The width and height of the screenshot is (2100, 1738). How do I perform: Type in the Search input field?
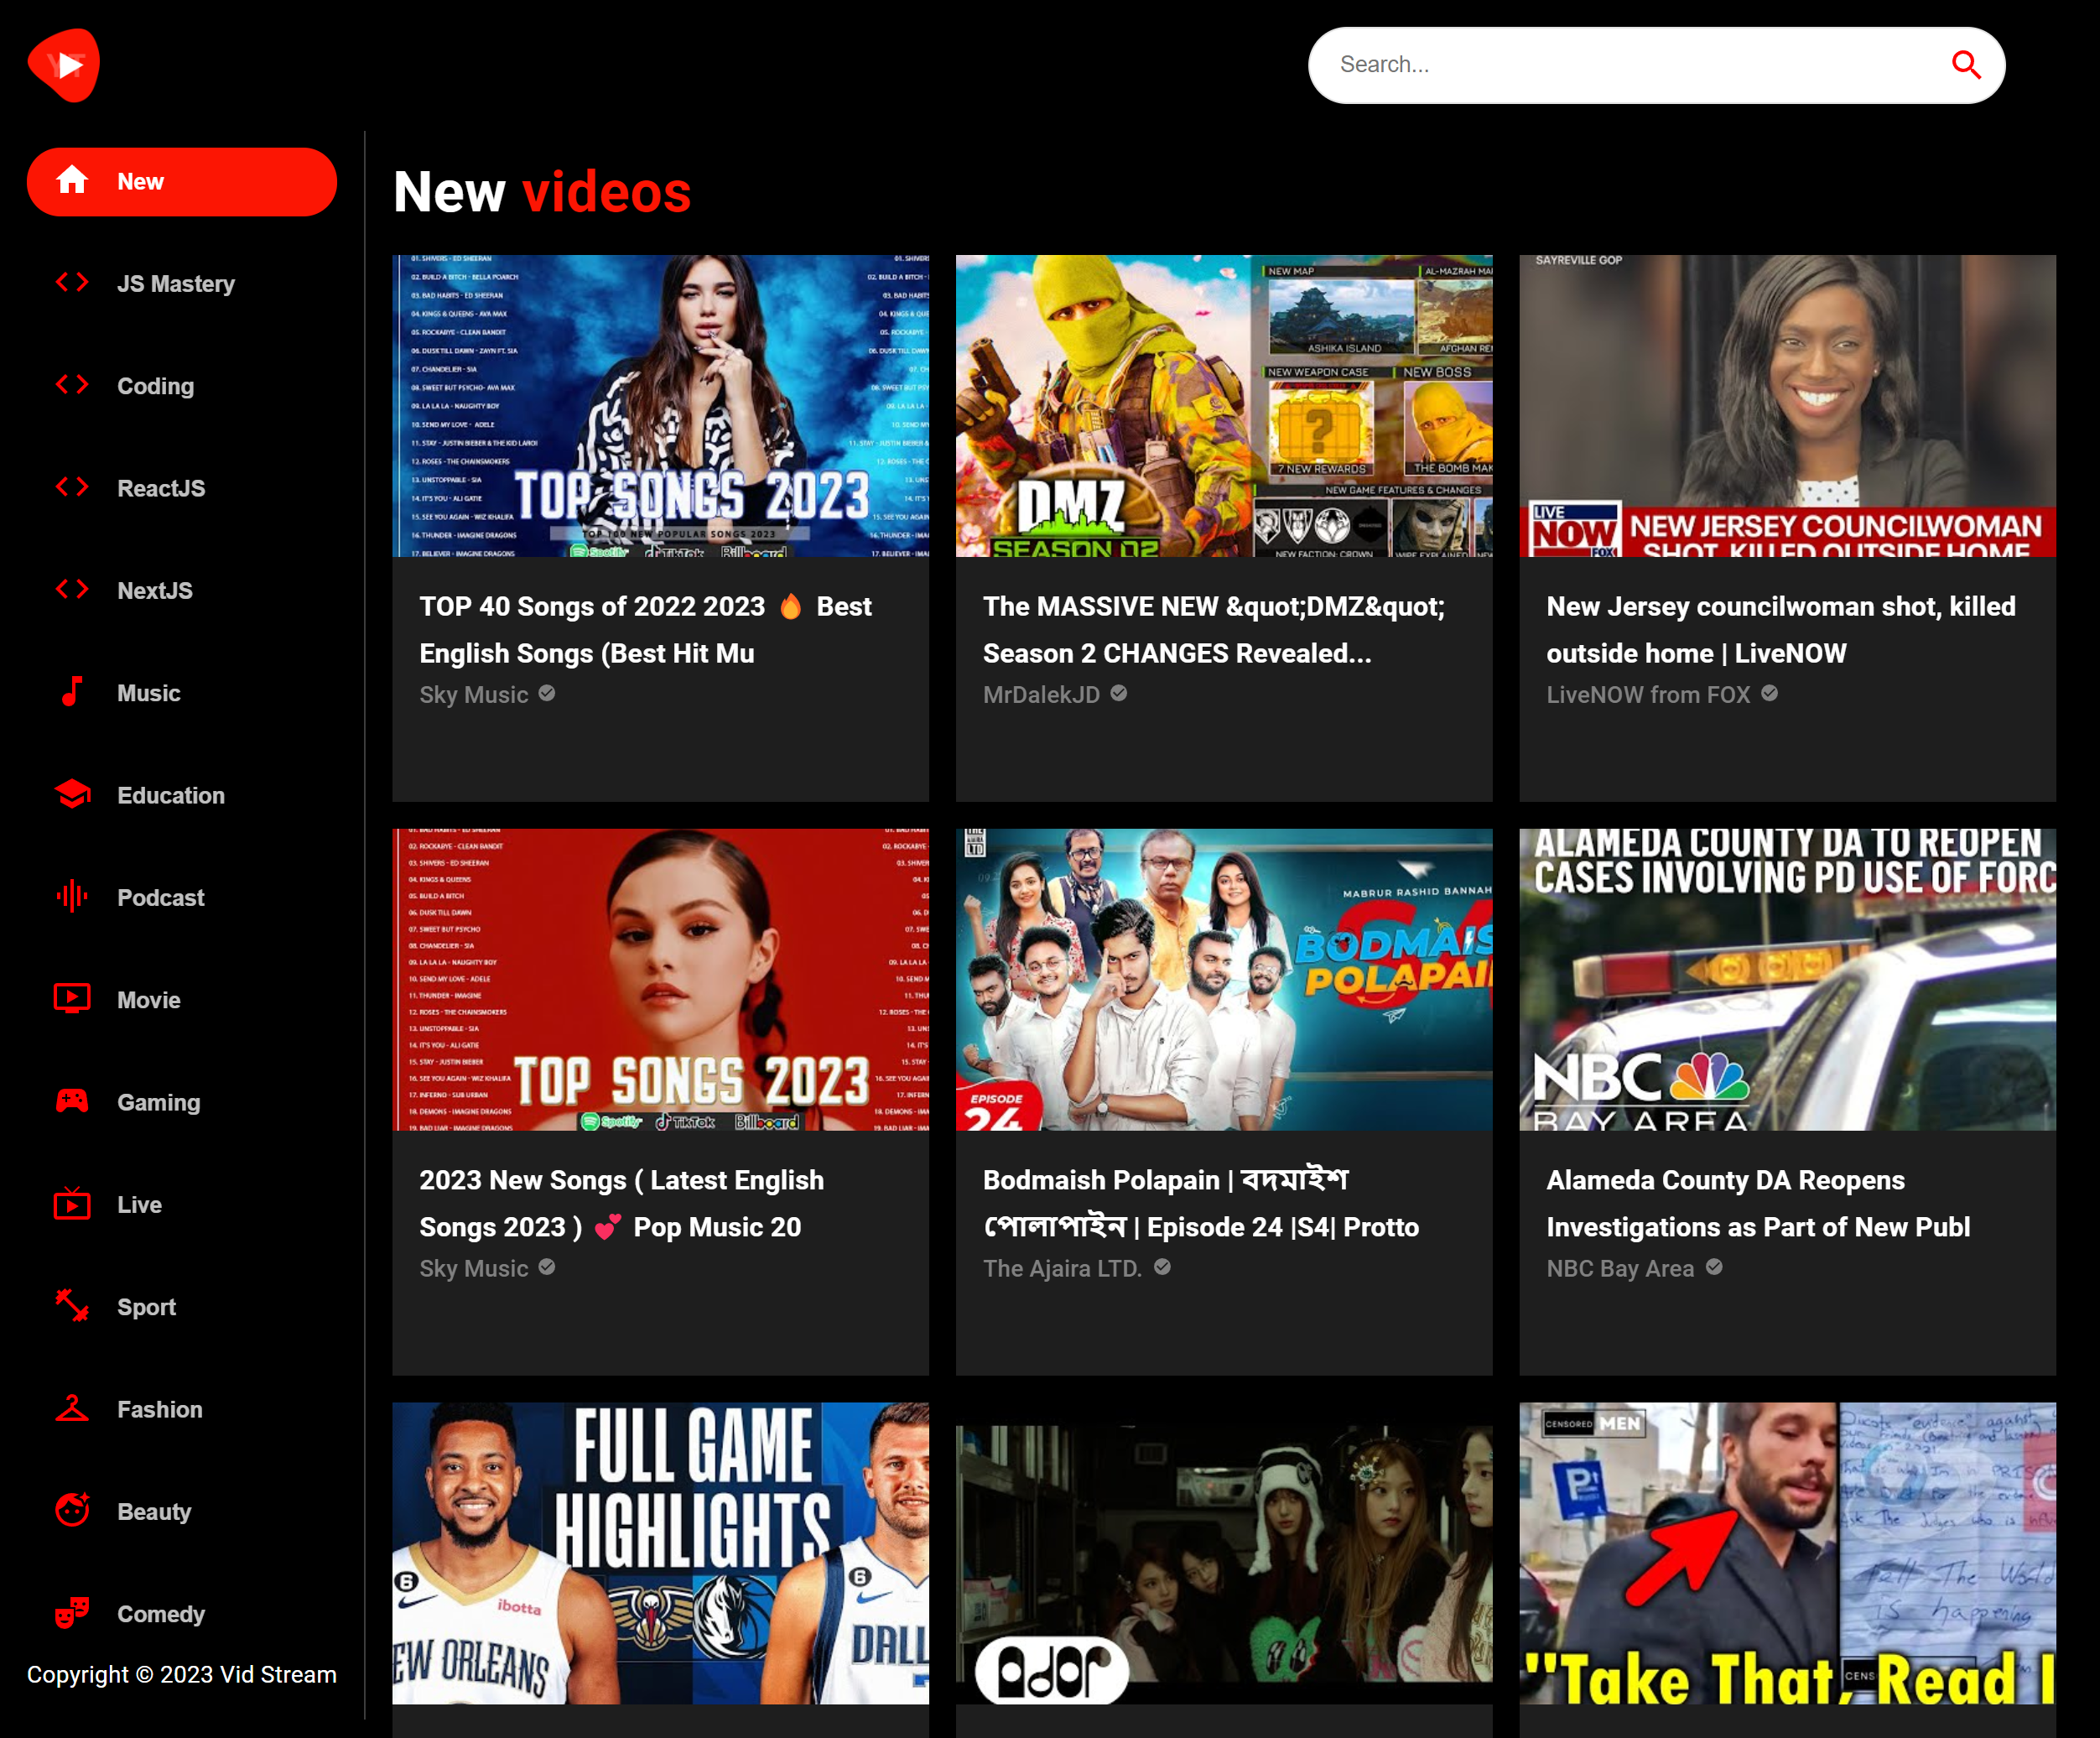[x=1630, y=65]
